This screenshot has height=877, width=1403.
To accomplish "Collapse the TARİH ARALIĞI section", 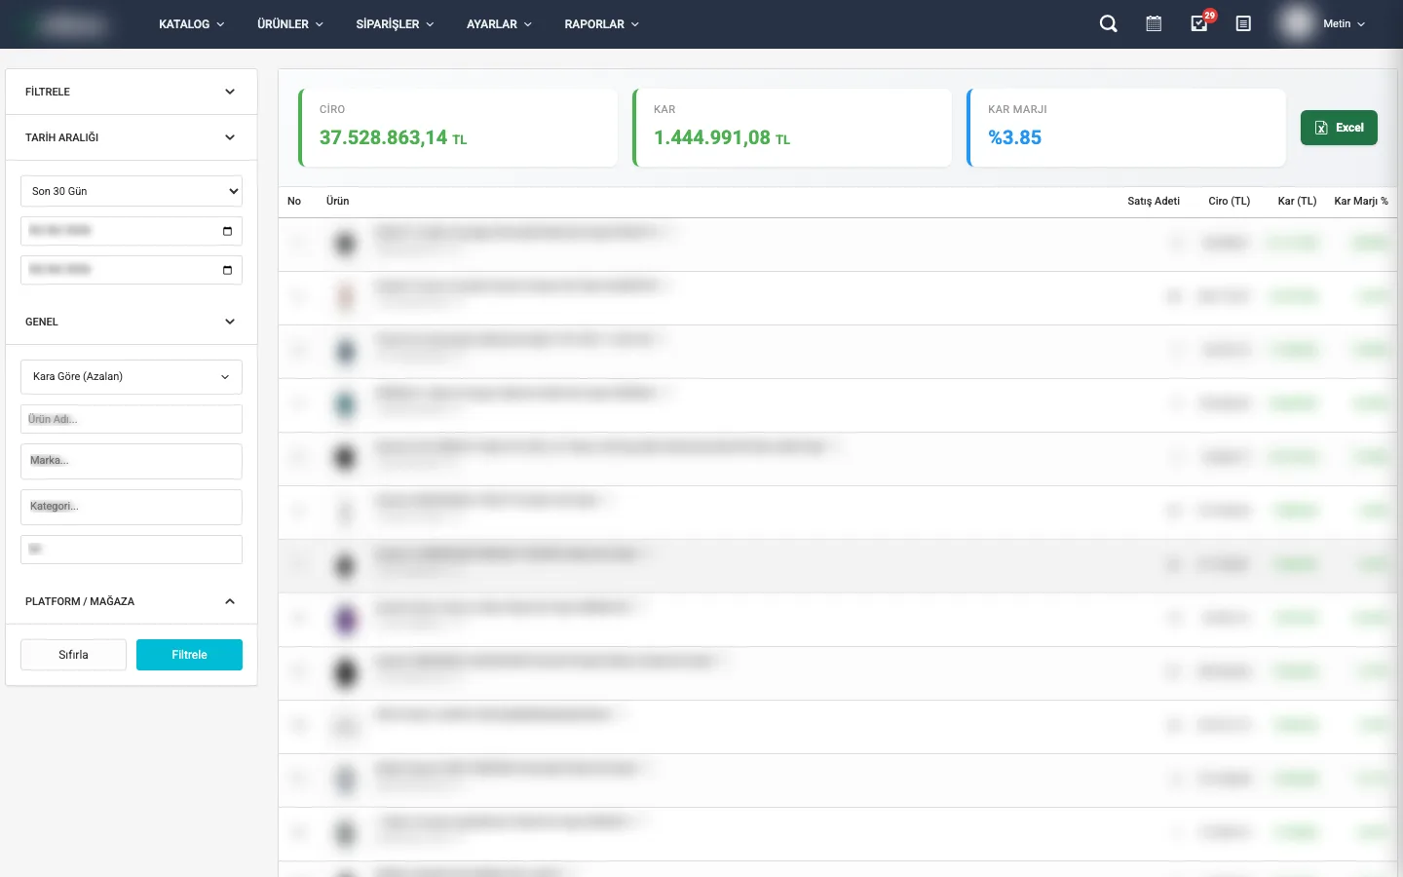I will pos(230,137).
